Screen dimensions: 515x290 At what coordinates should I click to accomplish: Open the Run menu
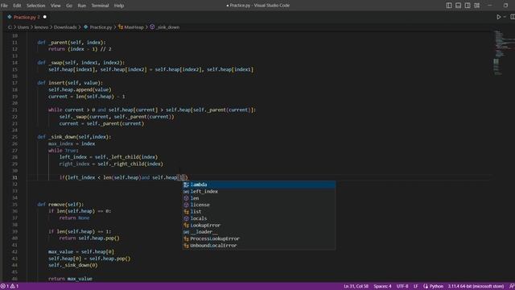coord(82,6)
